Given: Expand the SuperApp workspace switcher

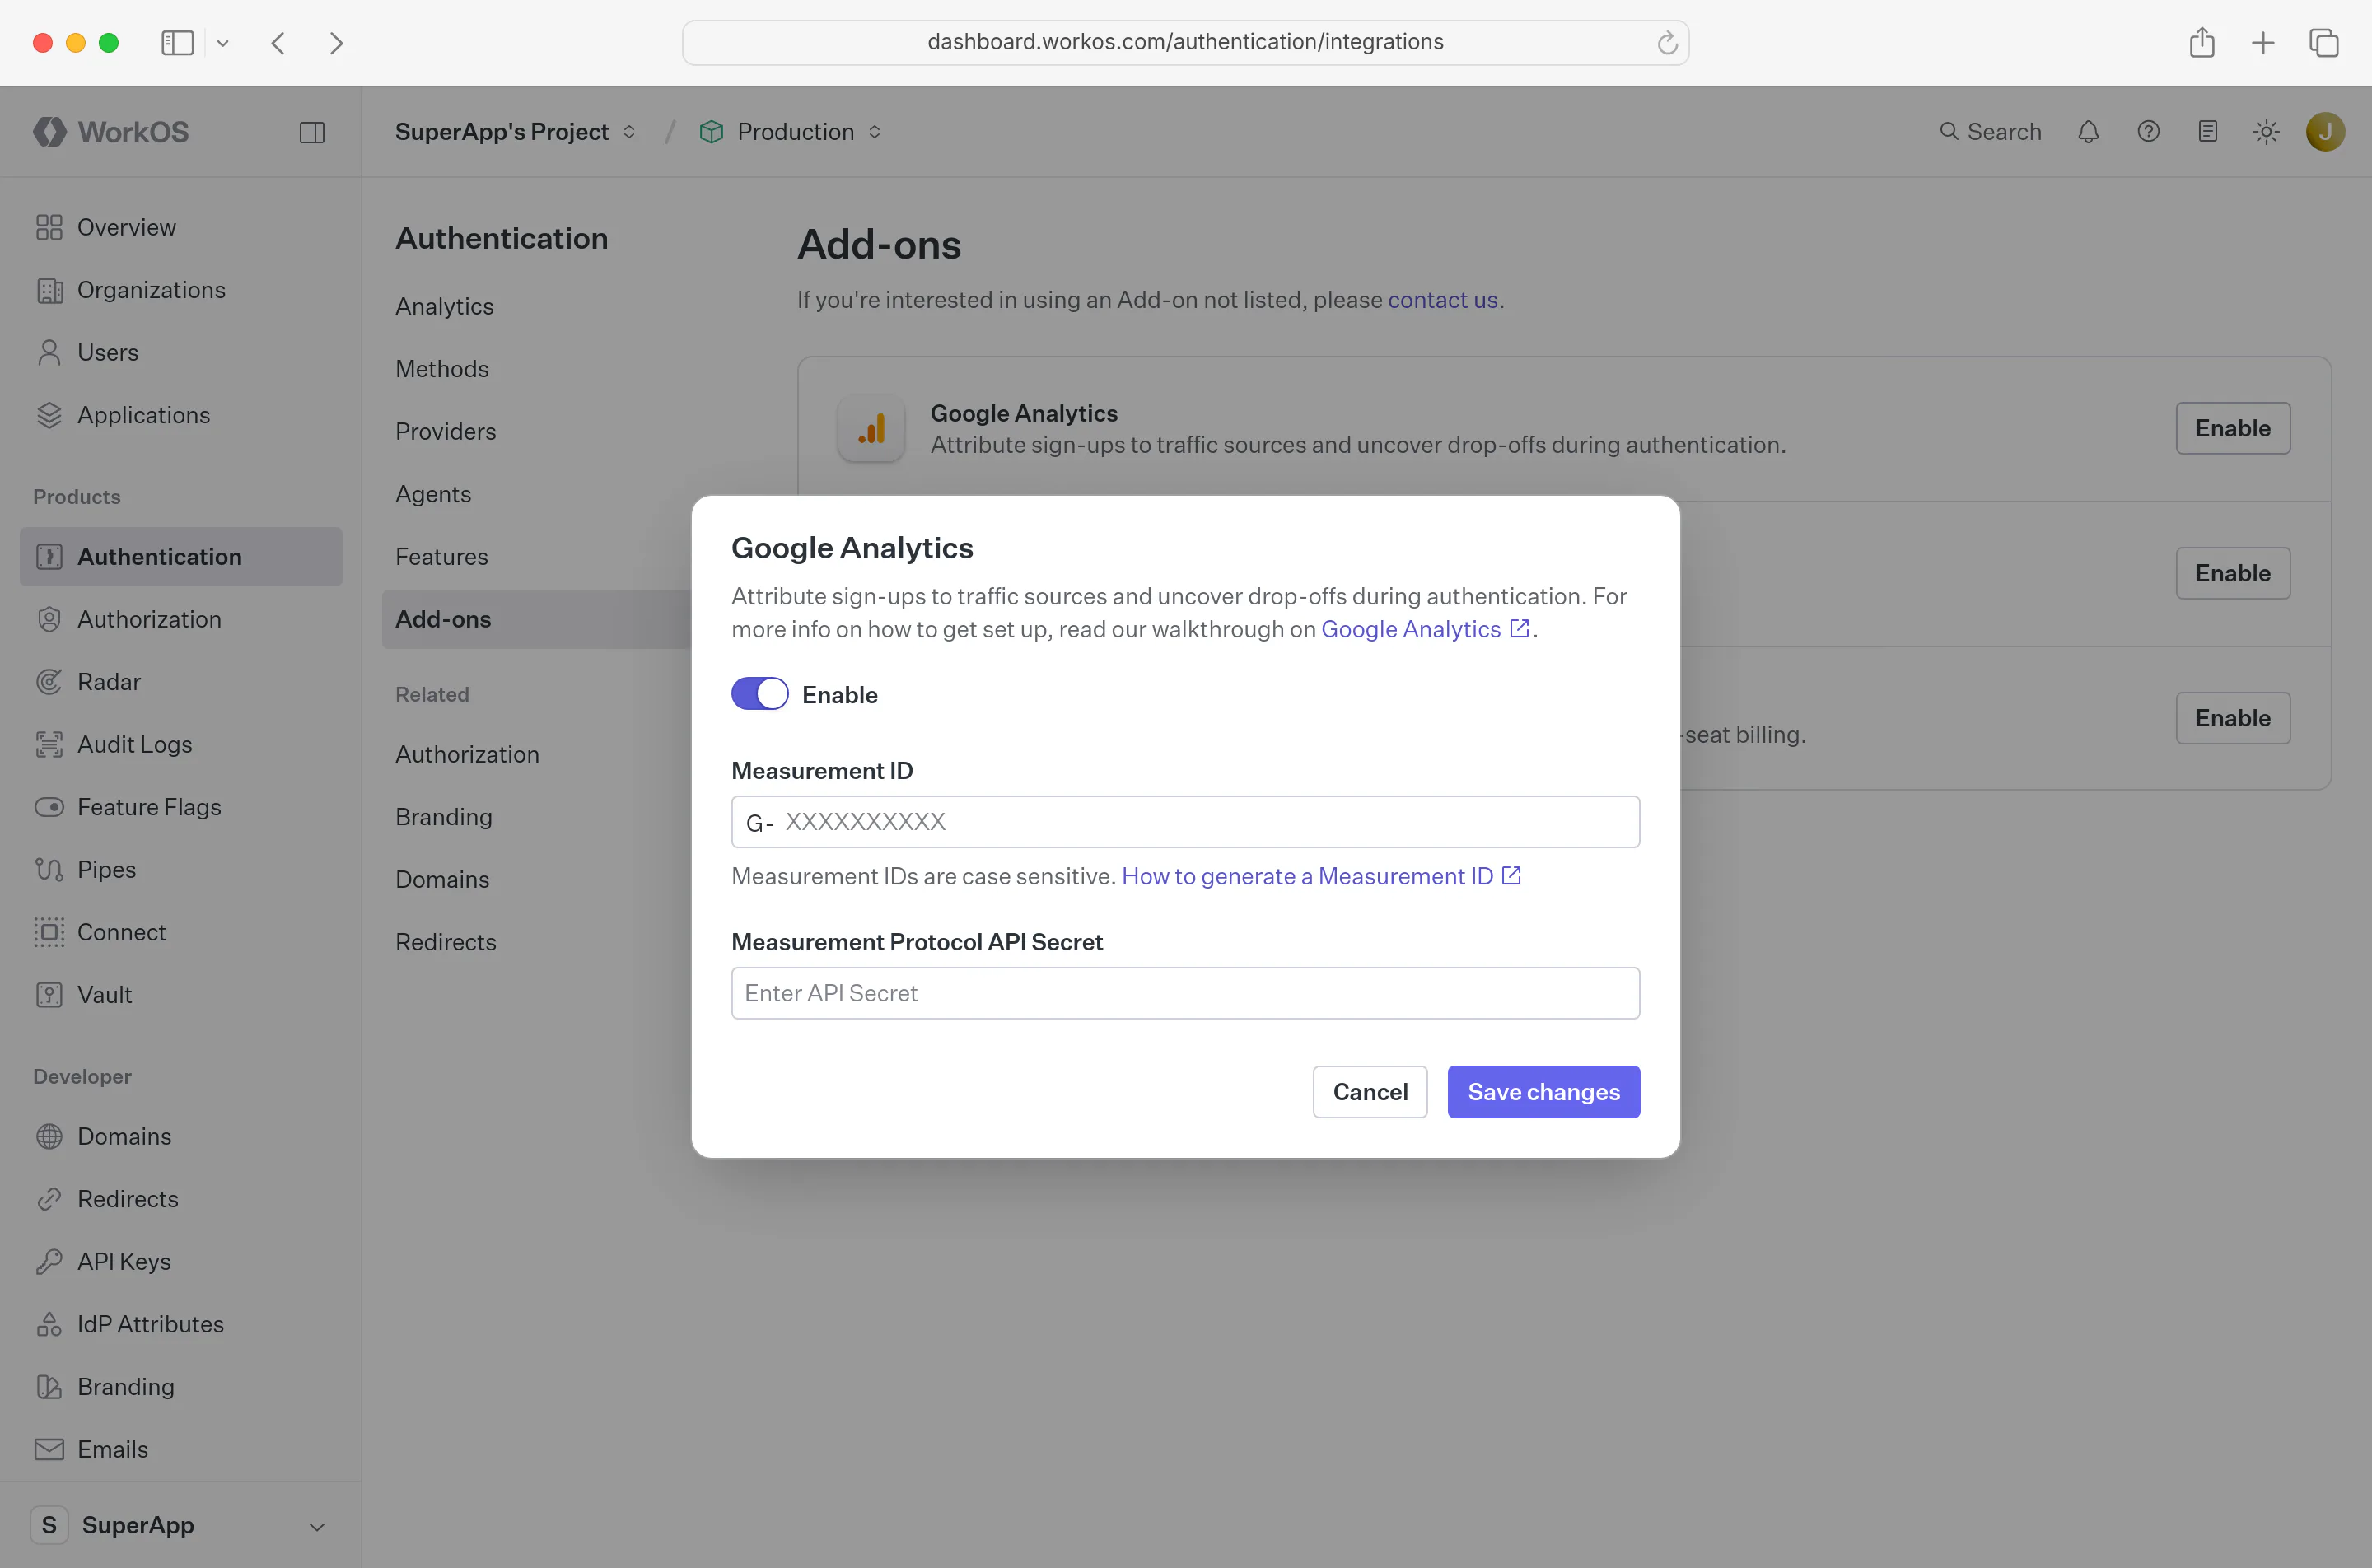Looking at the screenshot, I should pos(181,1525).
